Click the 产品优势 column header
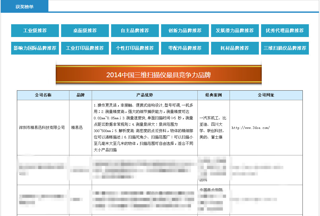The height and width of the screenshot is (216, 320). [145, 95]
